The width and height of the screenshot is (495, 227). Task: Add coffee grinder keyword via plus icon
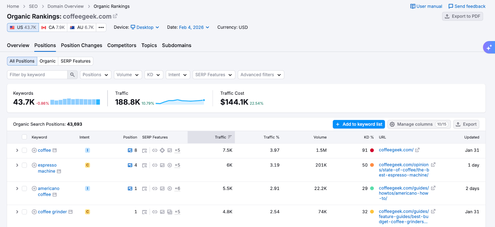tap(34, 212)
